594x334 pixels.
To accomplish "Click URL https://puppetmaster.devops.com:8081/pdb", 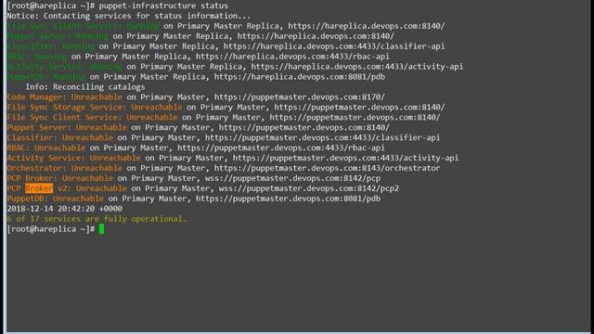I will (x=288, y=199).
